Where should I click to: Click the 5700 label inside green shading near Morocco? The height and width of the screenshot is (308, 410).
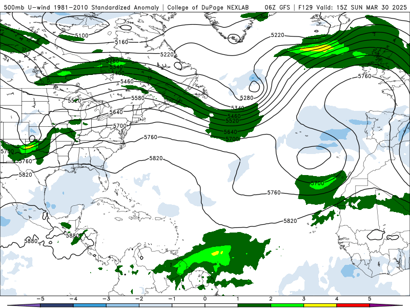[317, 183]
